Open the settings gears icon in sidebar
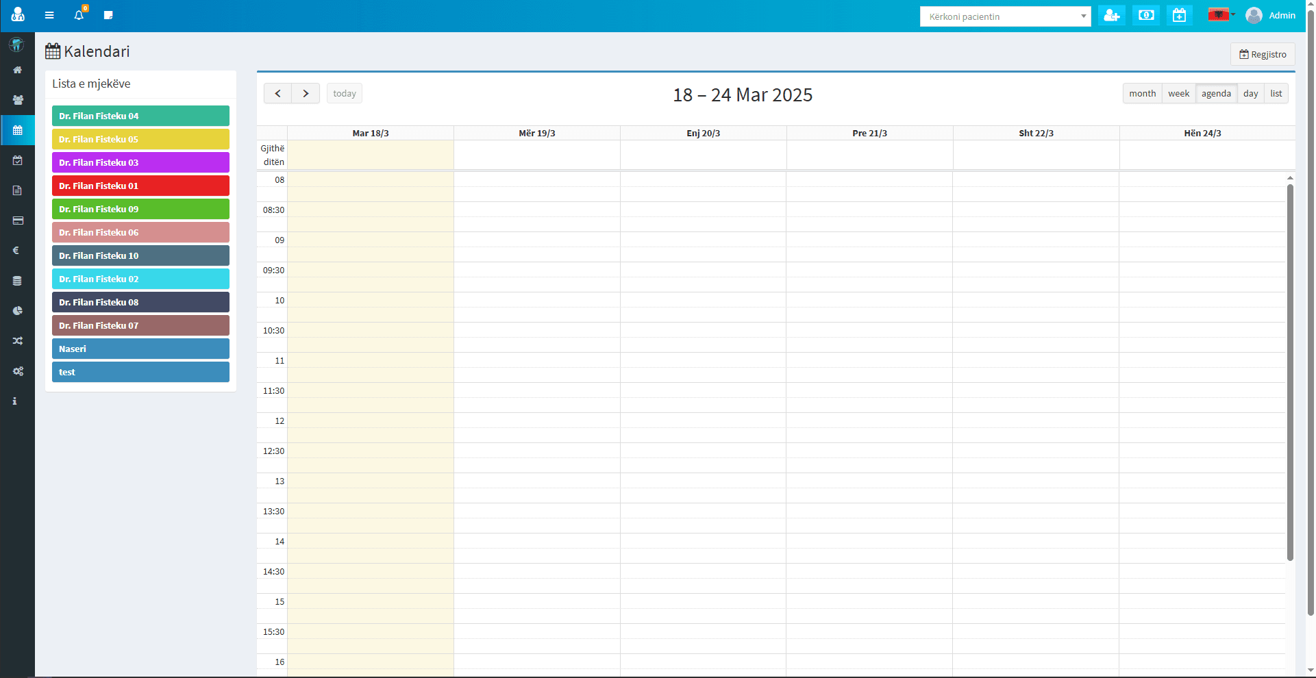Image resolution: width=1316 pixels, height=678 pixels. (x=18, y=371)
